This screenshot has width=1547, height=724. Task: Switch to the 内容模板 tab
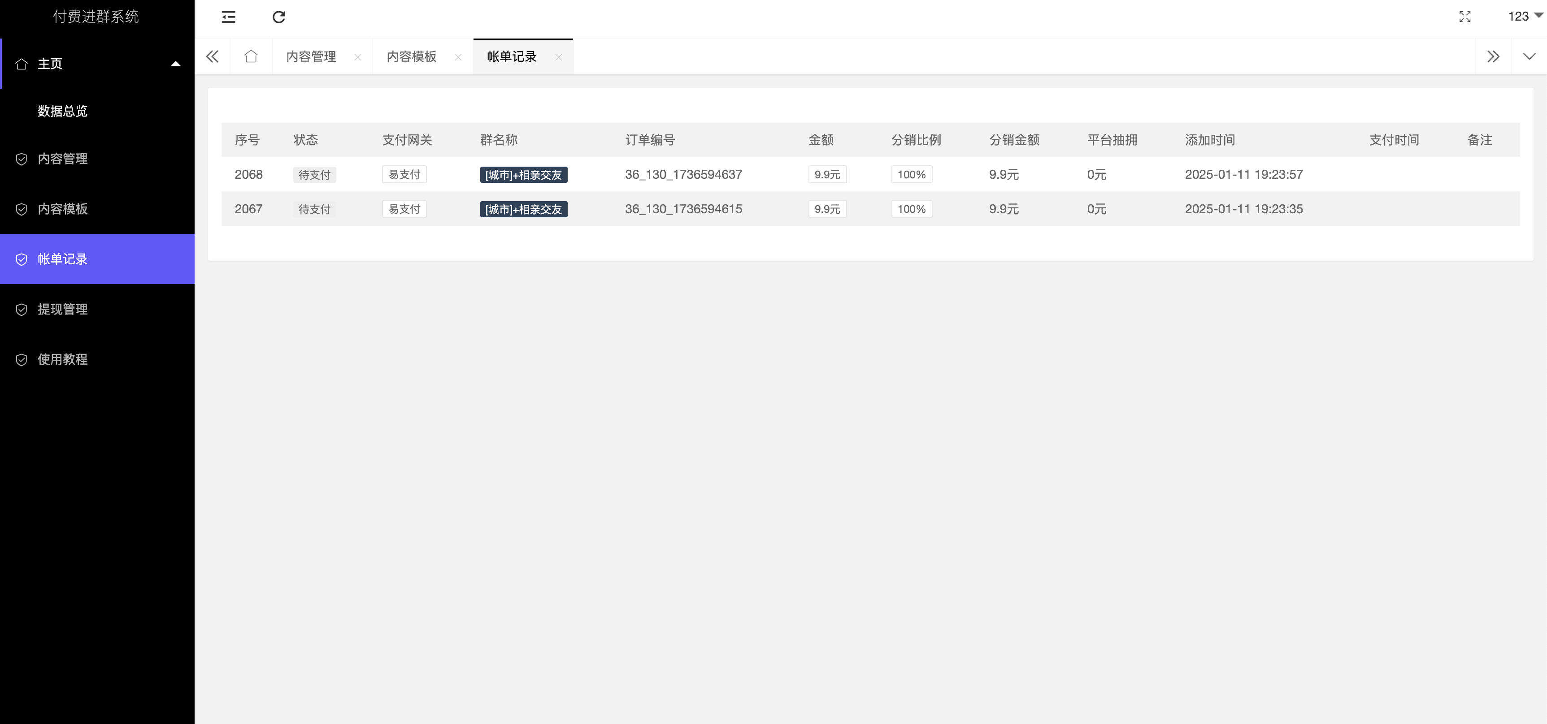(x=411, y=56)
